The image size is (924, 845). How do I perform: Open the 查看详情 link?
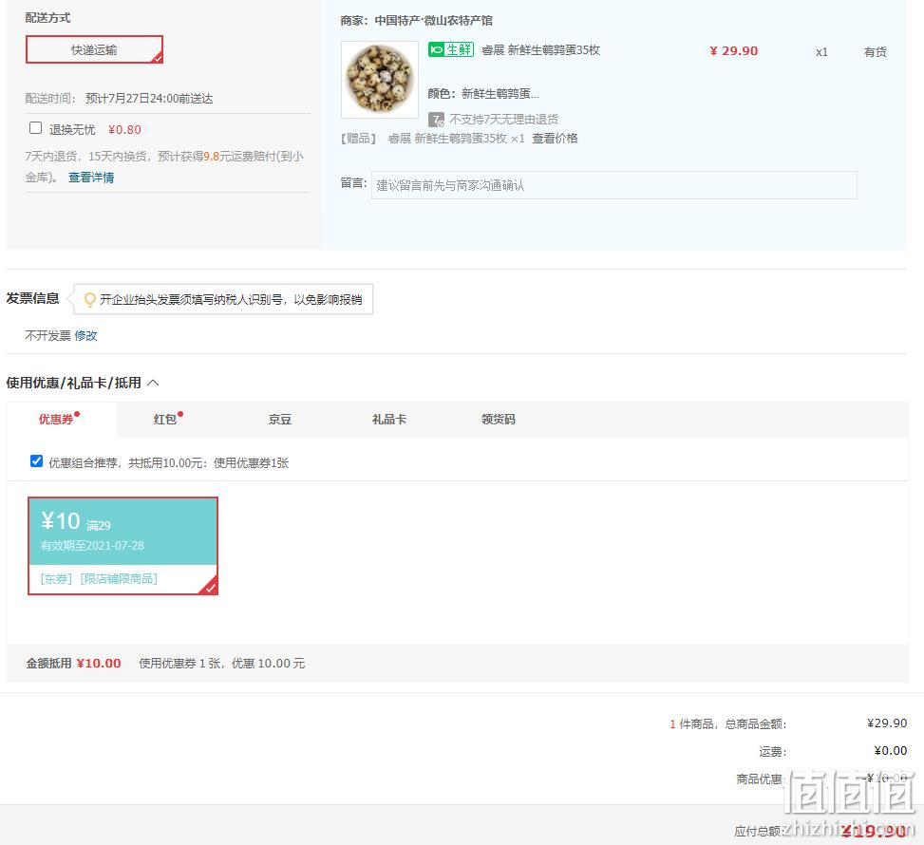tap(91, 178)
